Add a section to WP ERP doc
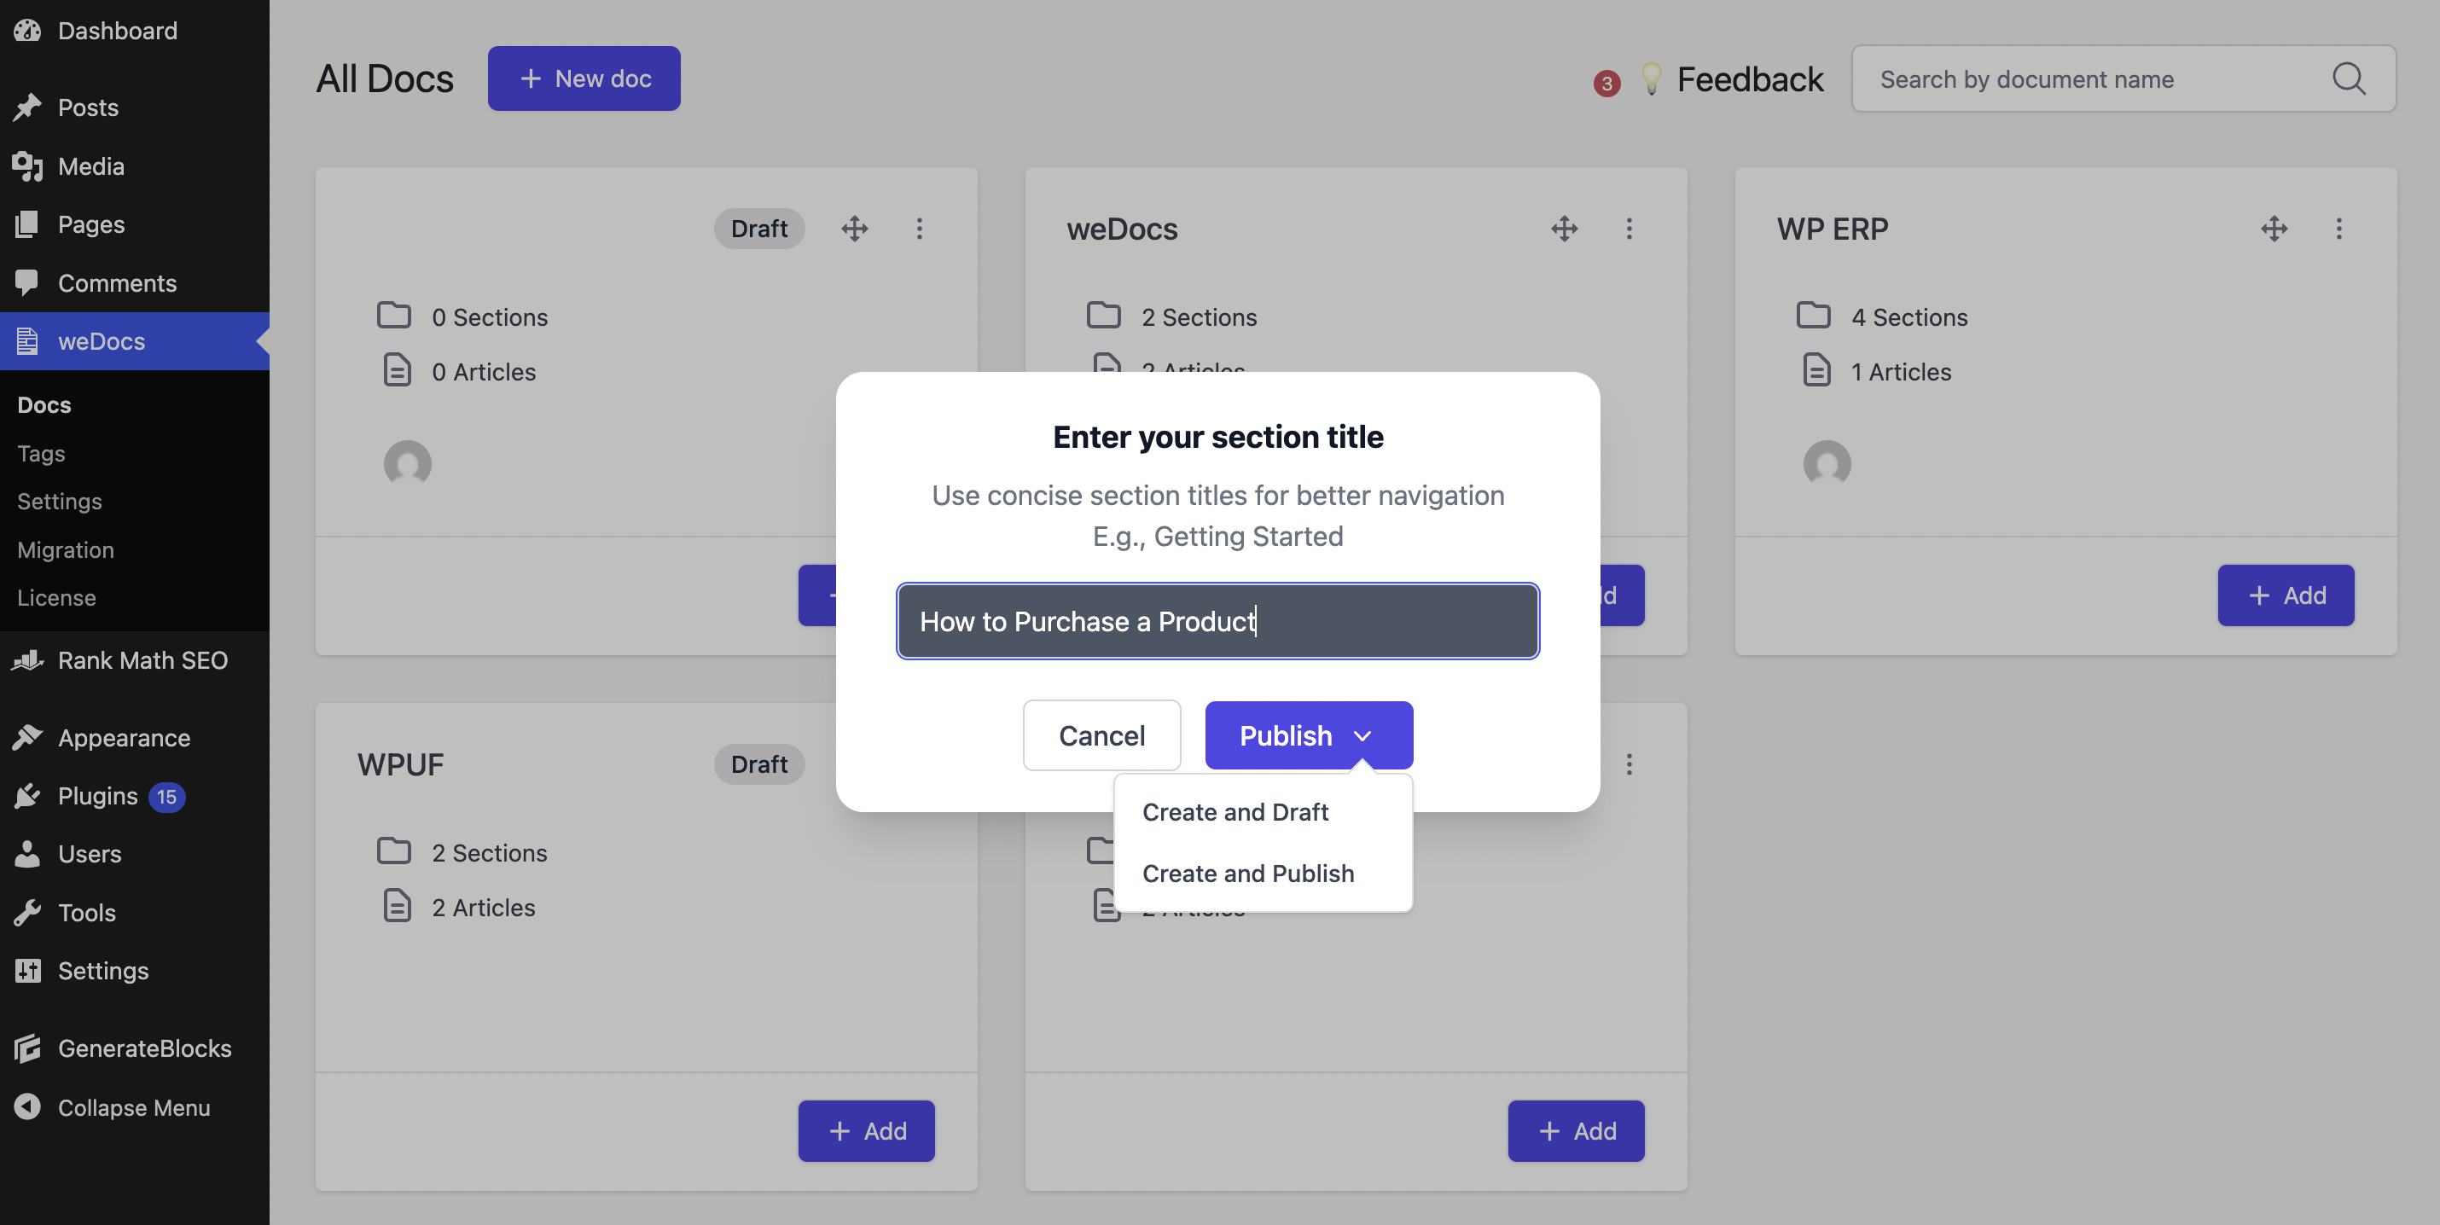 click(x=2285, y=595)
